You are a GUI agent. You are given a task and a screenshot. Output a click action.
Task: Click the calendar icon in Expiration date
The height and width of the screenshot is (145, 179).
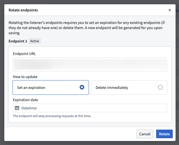point(17,108)
